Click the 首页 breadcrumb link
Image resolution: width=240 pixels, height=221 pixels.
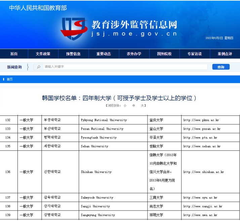10,79
